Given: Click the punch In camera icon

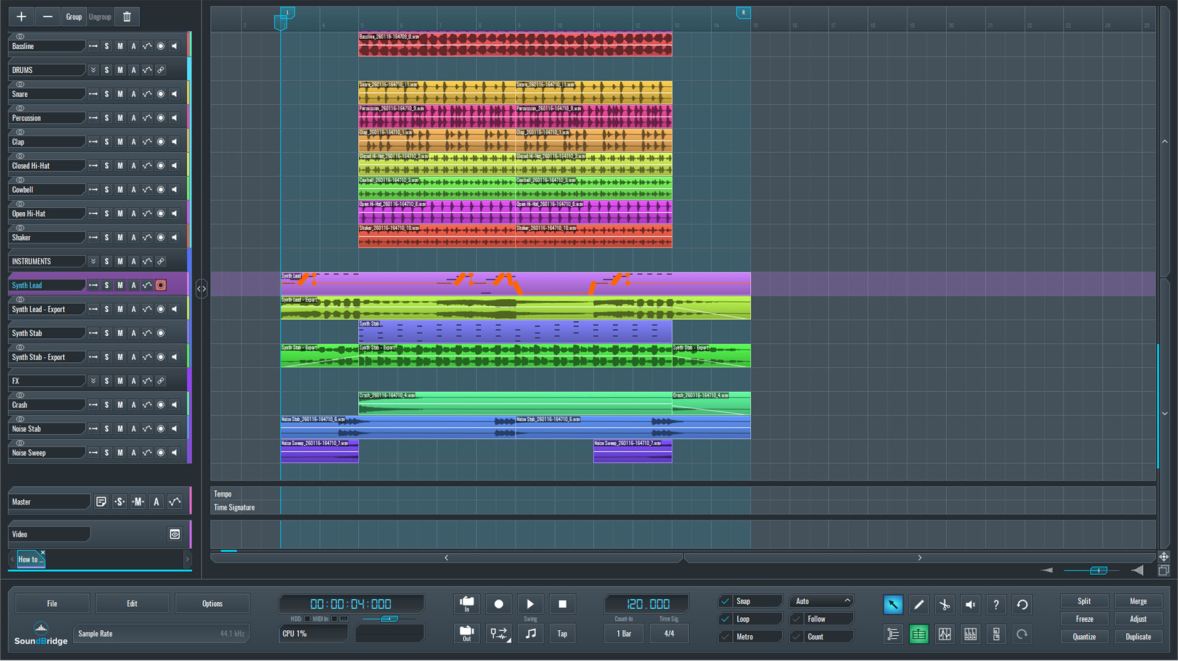Looking at the screenshot, I should coord(467,604).
